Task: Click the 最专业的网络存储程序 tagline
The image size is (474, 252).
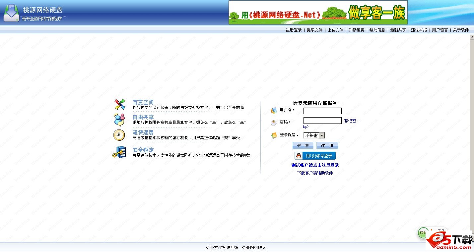Action: (42, 19)
